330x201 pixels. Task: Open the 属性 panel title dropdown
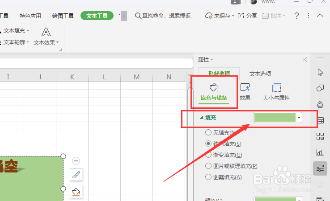coord(212,60)
